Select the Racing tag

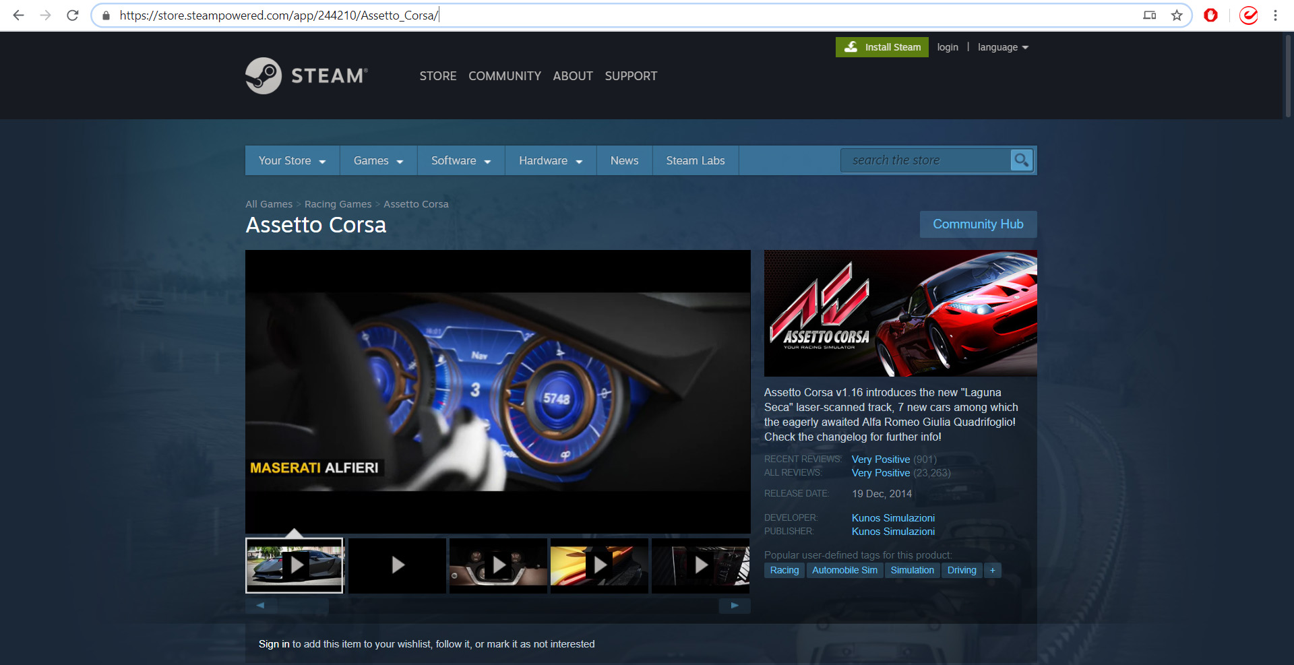pos(784,570)
